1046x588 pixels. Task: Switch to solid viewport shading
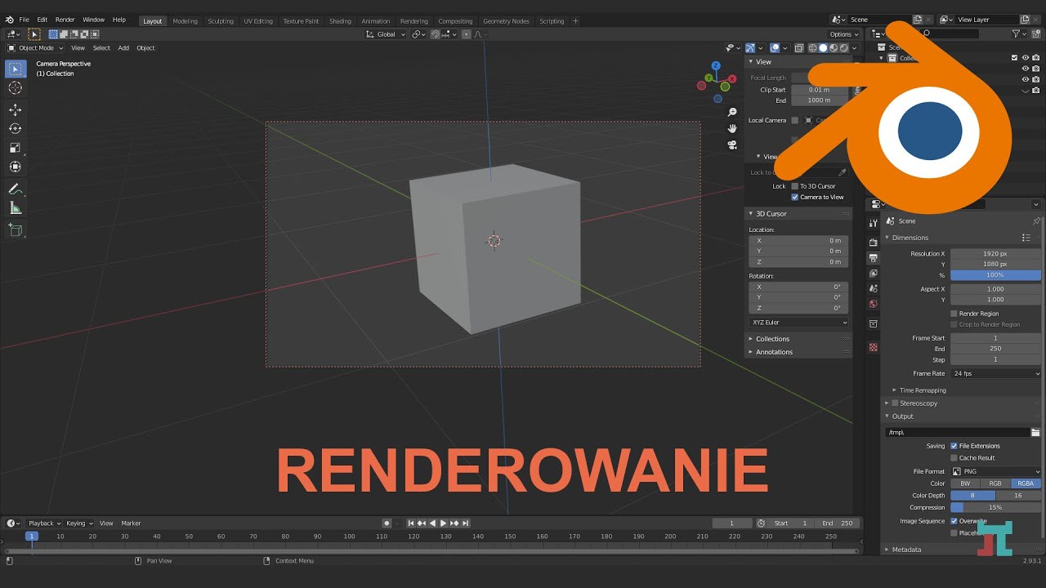823,47
